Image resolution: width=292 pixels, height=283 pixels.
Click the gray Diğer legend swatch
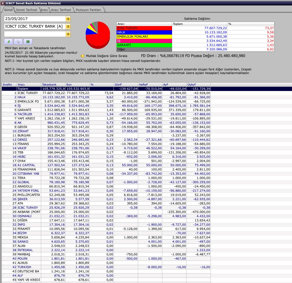(x=144, y=49)
